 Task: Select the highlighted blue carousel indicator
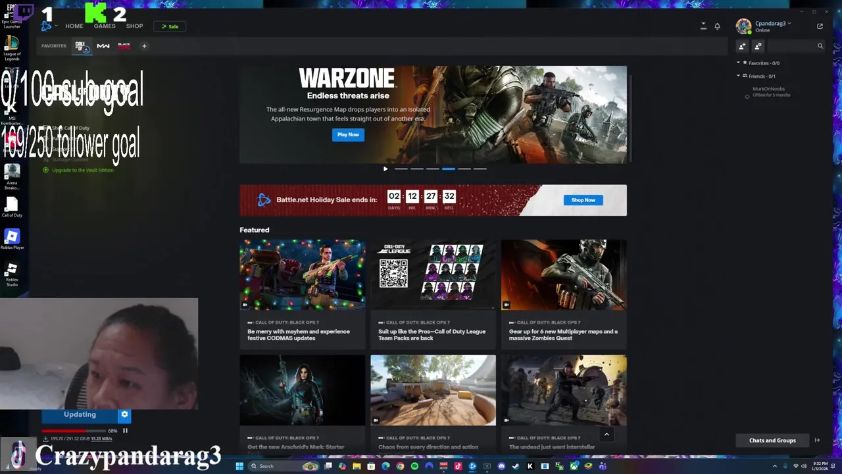449,169
